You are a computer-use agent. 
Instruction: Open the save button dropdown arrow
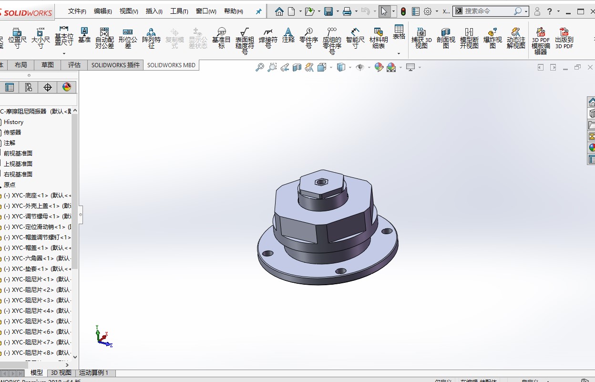[337, 11]
